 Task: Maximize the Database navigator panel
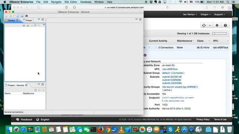point(43,19)
